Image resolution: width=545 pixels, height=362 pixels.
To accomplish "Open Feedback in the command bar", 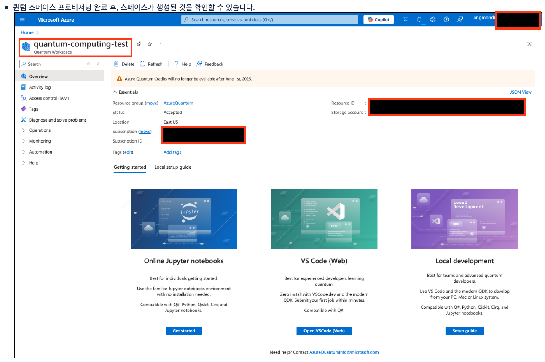I will 210,64.
